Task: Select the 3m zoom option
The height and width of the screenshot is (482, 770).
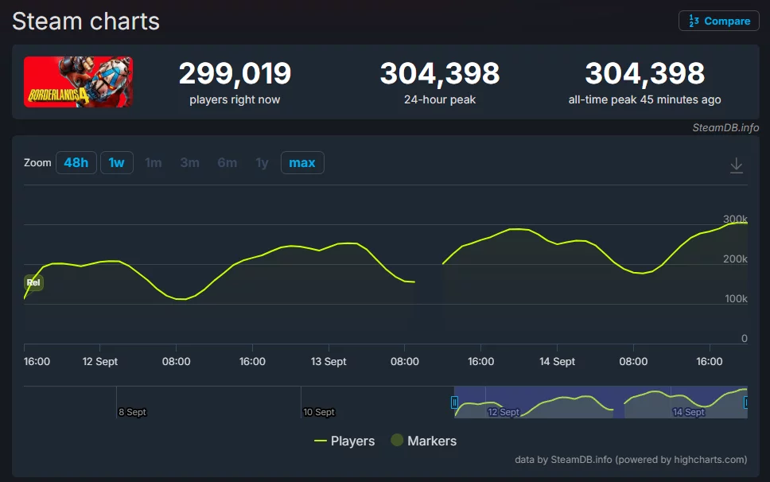Action: [189, 162]
